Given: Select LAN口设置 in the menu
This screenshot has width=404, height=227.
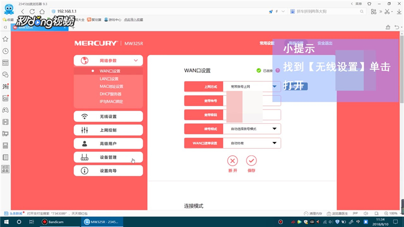Looking at the screenshot, I should (x=109, y=79).
